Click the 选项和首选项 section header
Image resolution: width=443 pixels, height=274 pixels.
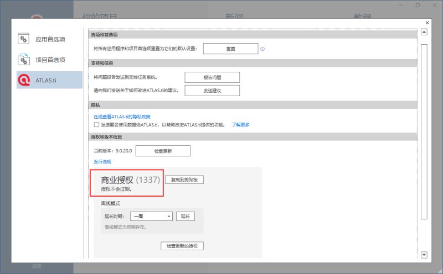253,35
